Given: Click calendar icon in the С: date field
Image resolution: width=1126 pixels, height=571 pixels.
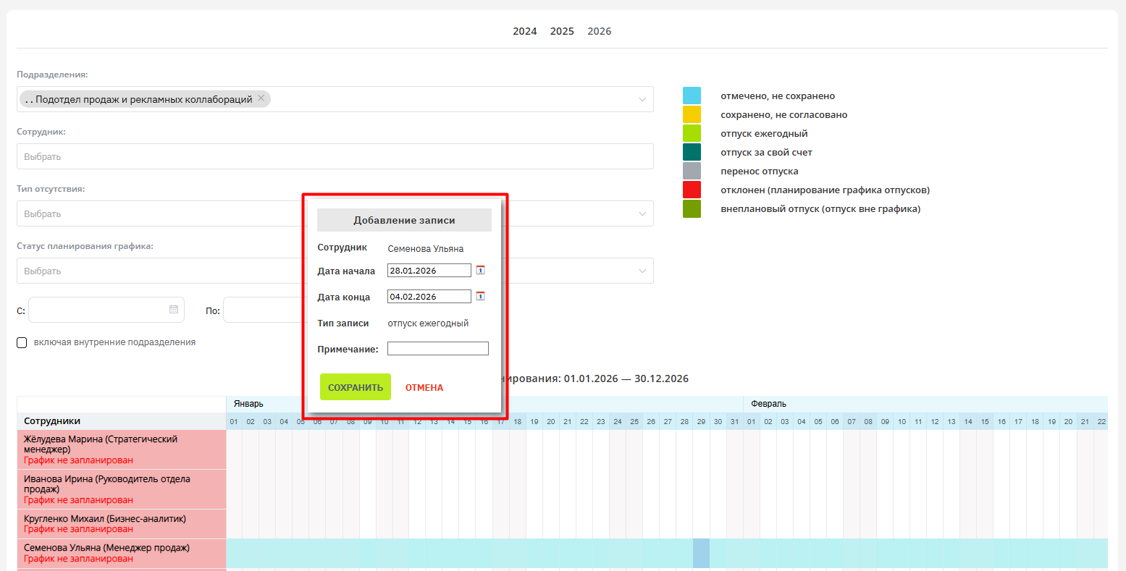Looking at the screenshot, I should click(x=174, y=310).
